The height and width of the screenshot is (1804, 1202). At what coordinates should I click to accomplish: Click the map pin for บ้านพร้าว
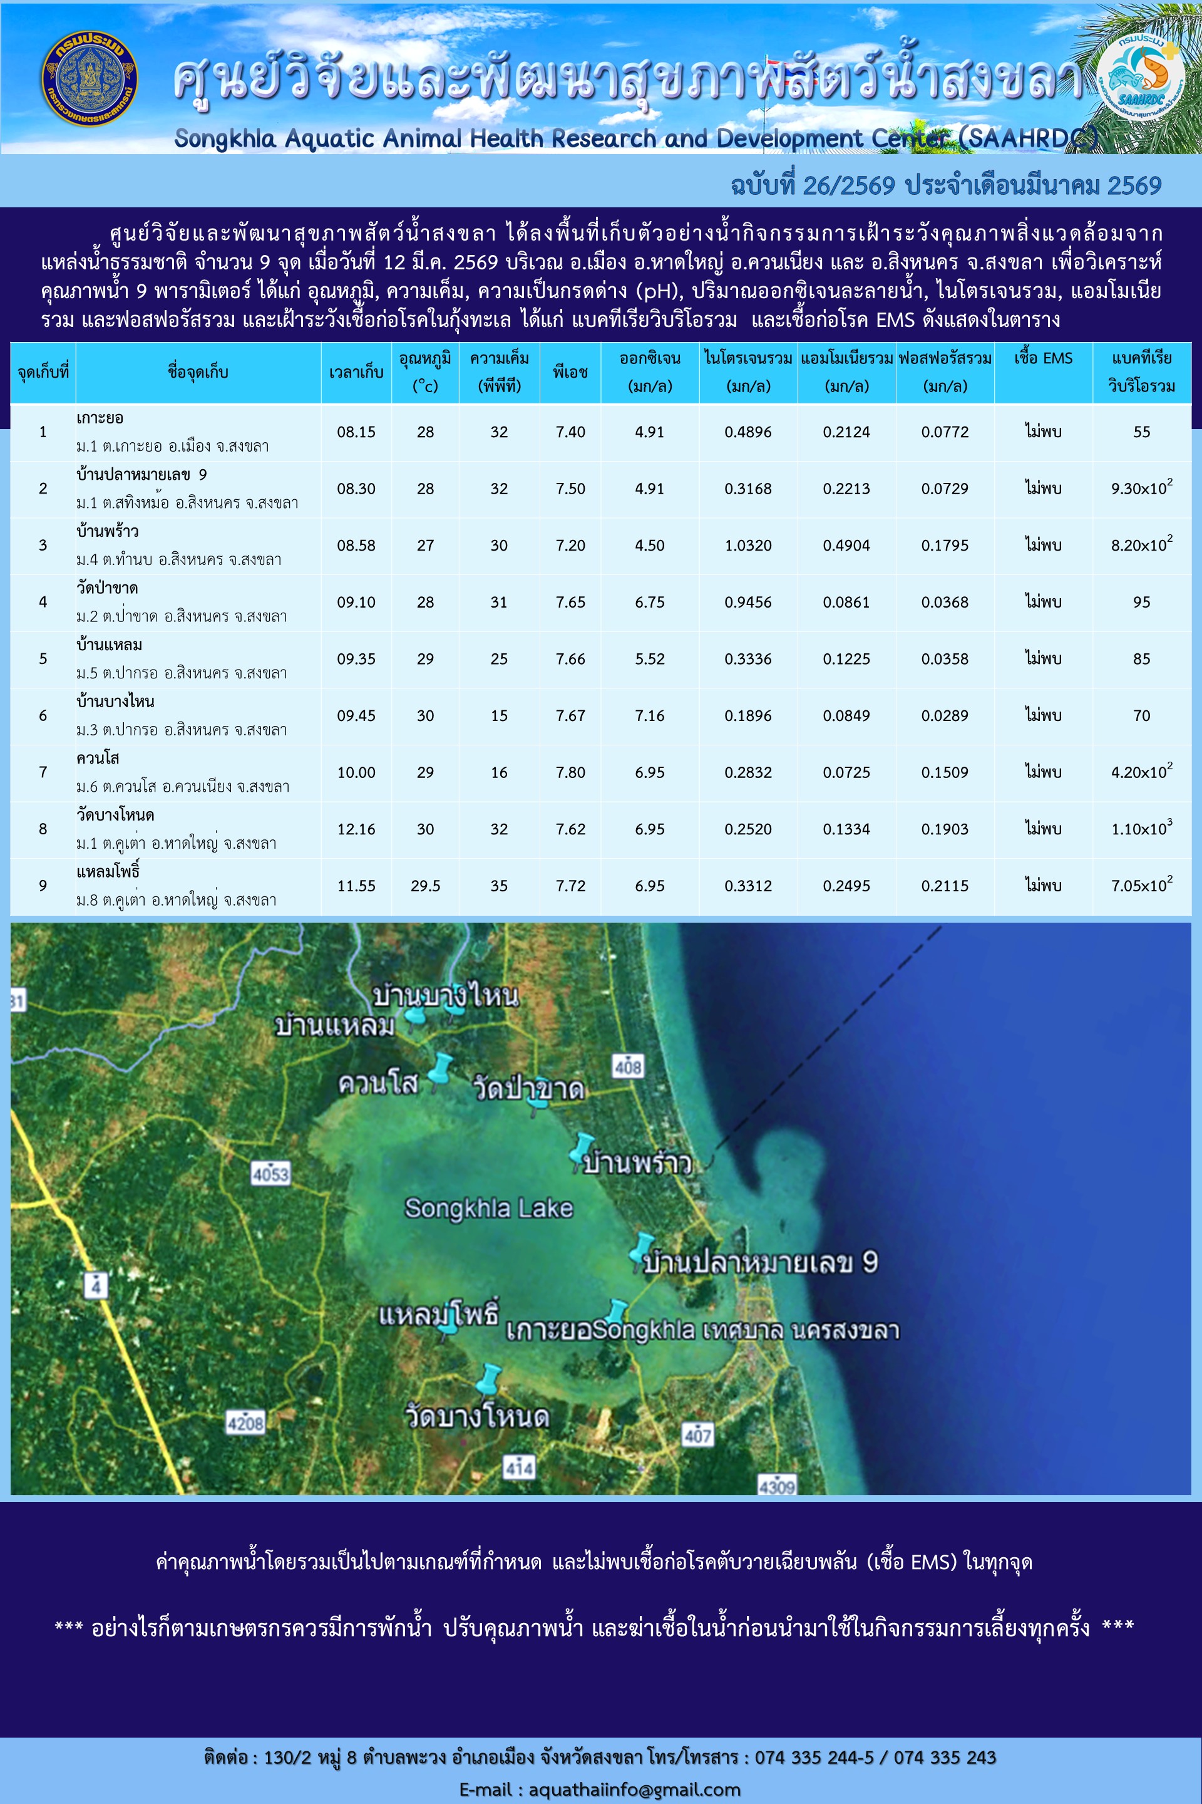pos(583,1147)
